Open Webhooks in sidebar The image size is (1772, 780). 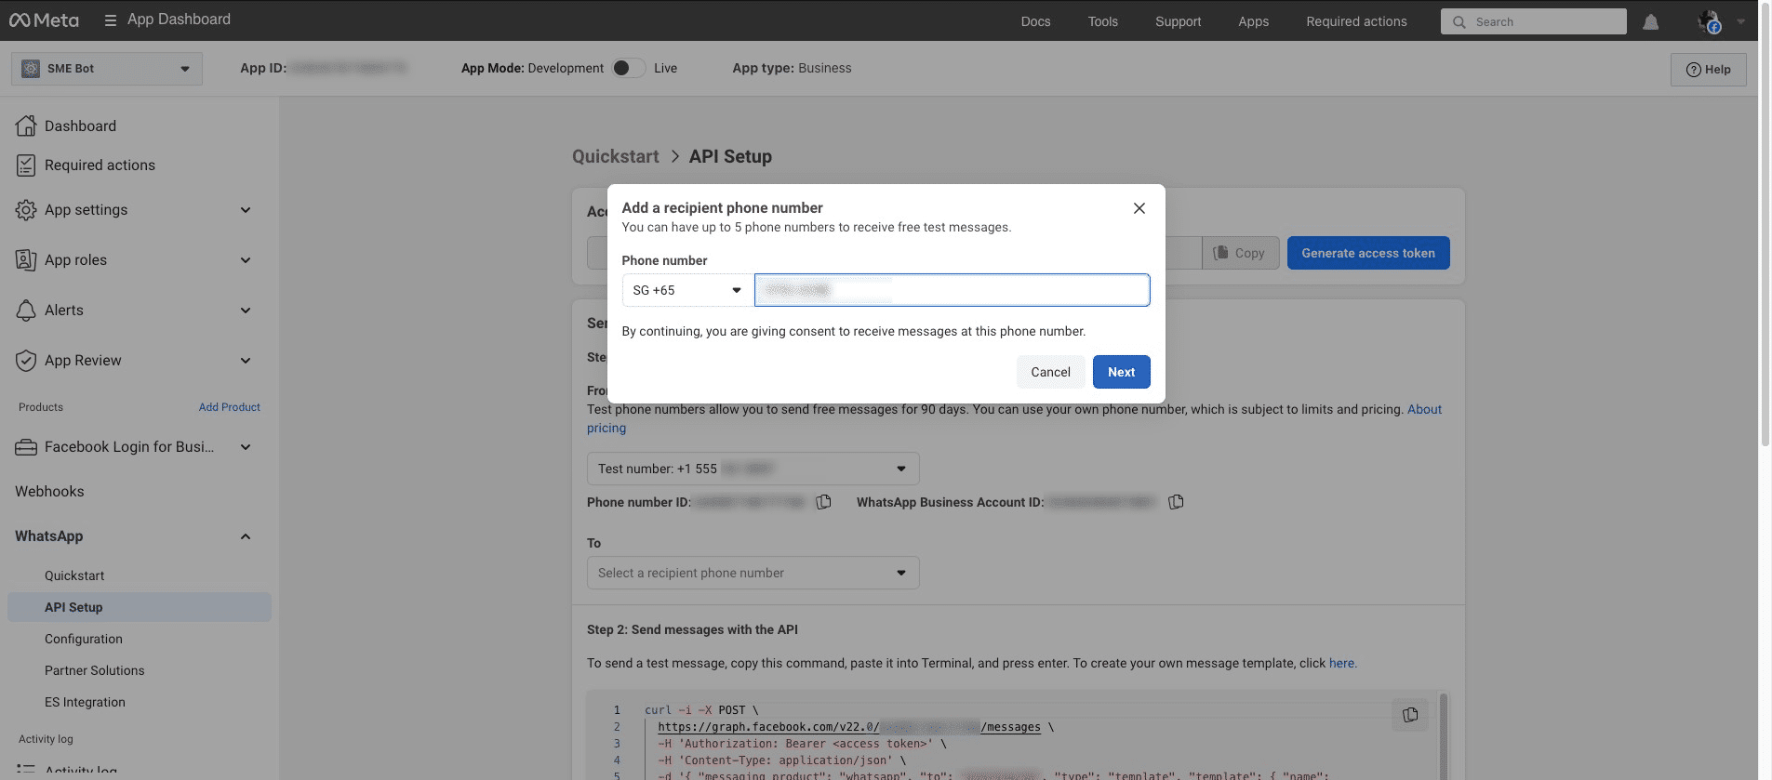[x=49, y=492]
